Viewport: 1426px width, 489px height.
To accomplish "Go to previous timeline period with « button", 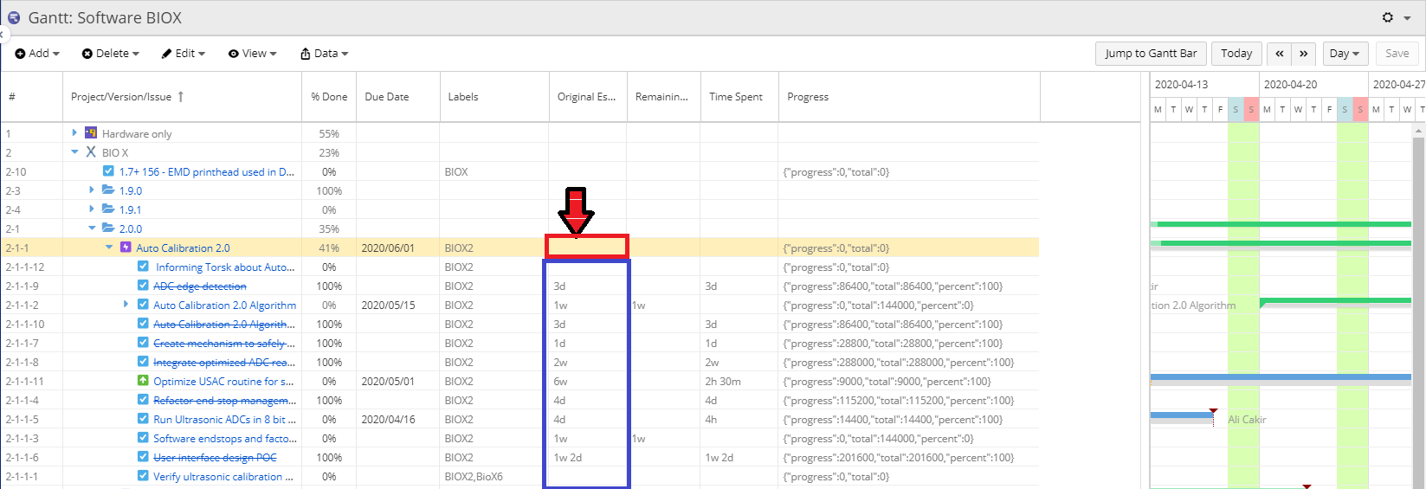I will [1279, 54].
